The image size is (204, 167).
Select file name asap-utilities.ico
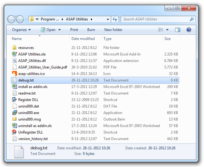pyautogui.click(x=32, y=74)
